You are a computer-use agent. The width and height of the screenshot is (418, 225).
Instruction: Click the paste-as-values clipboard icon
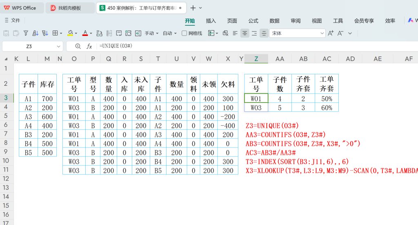pos(6,33)
